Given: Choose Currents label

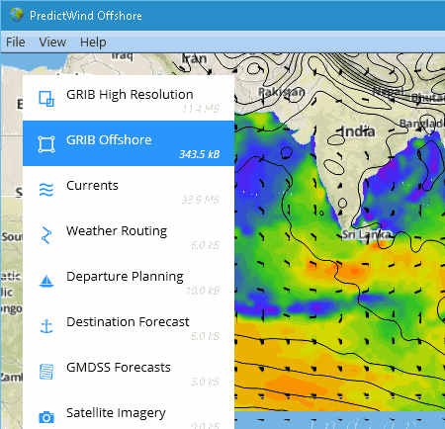Looking at the screenshot, I should (92, 186).
